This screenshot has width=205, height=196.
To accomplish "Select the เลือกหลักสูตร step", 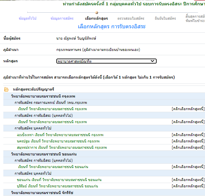I will point(96,18).
